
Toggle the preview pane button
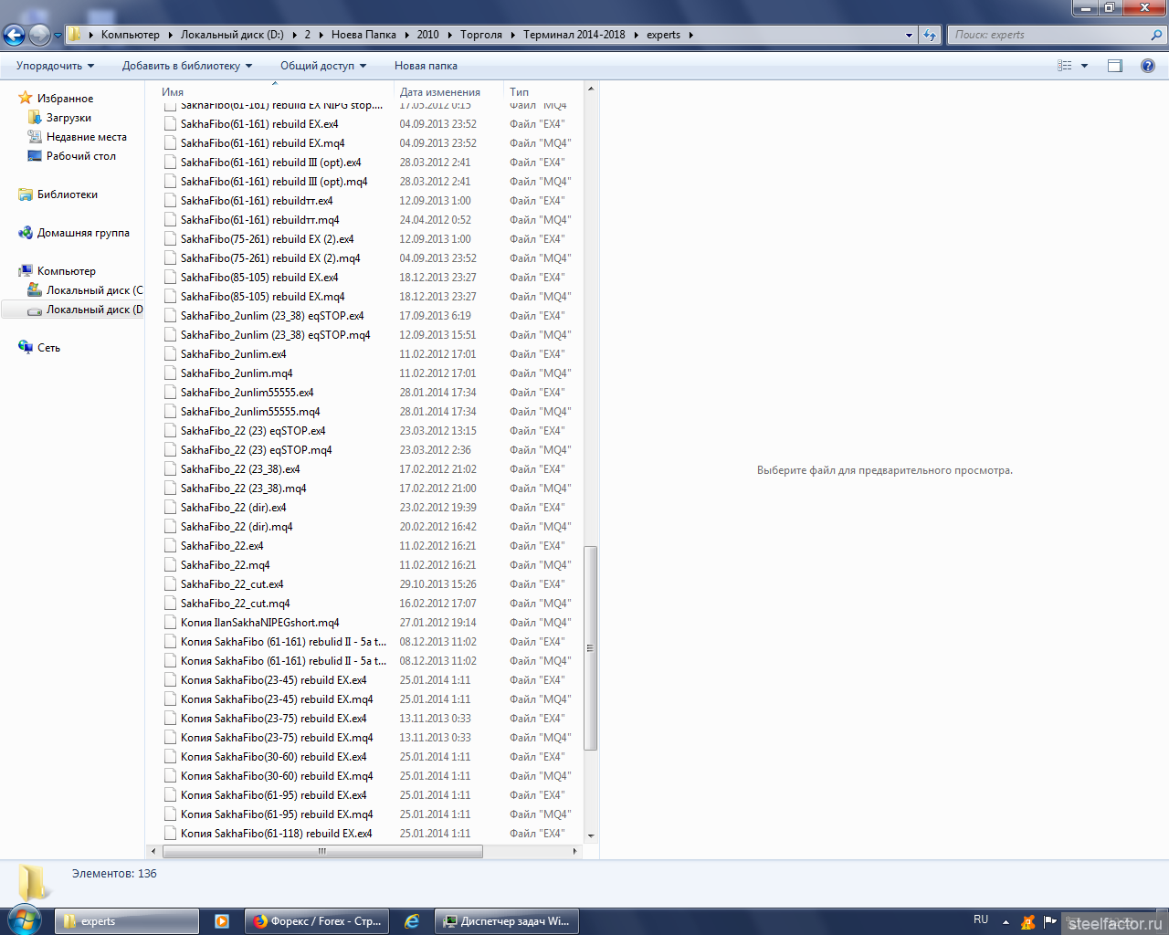[1115, 66]
